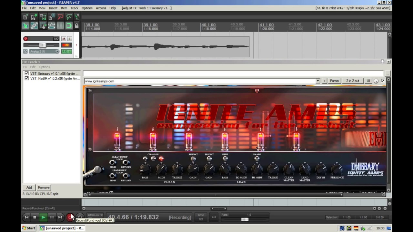The width and height of the screenshot is (413, 232).
Task: Toggle item grouping chain icon
Action: pyautogui.click(x=34, y=26)
